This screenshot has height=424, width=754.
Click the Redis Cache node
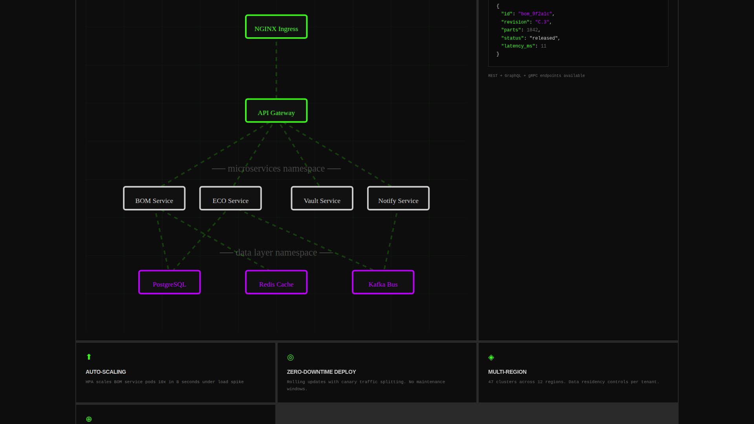click(x=276, y=282)
